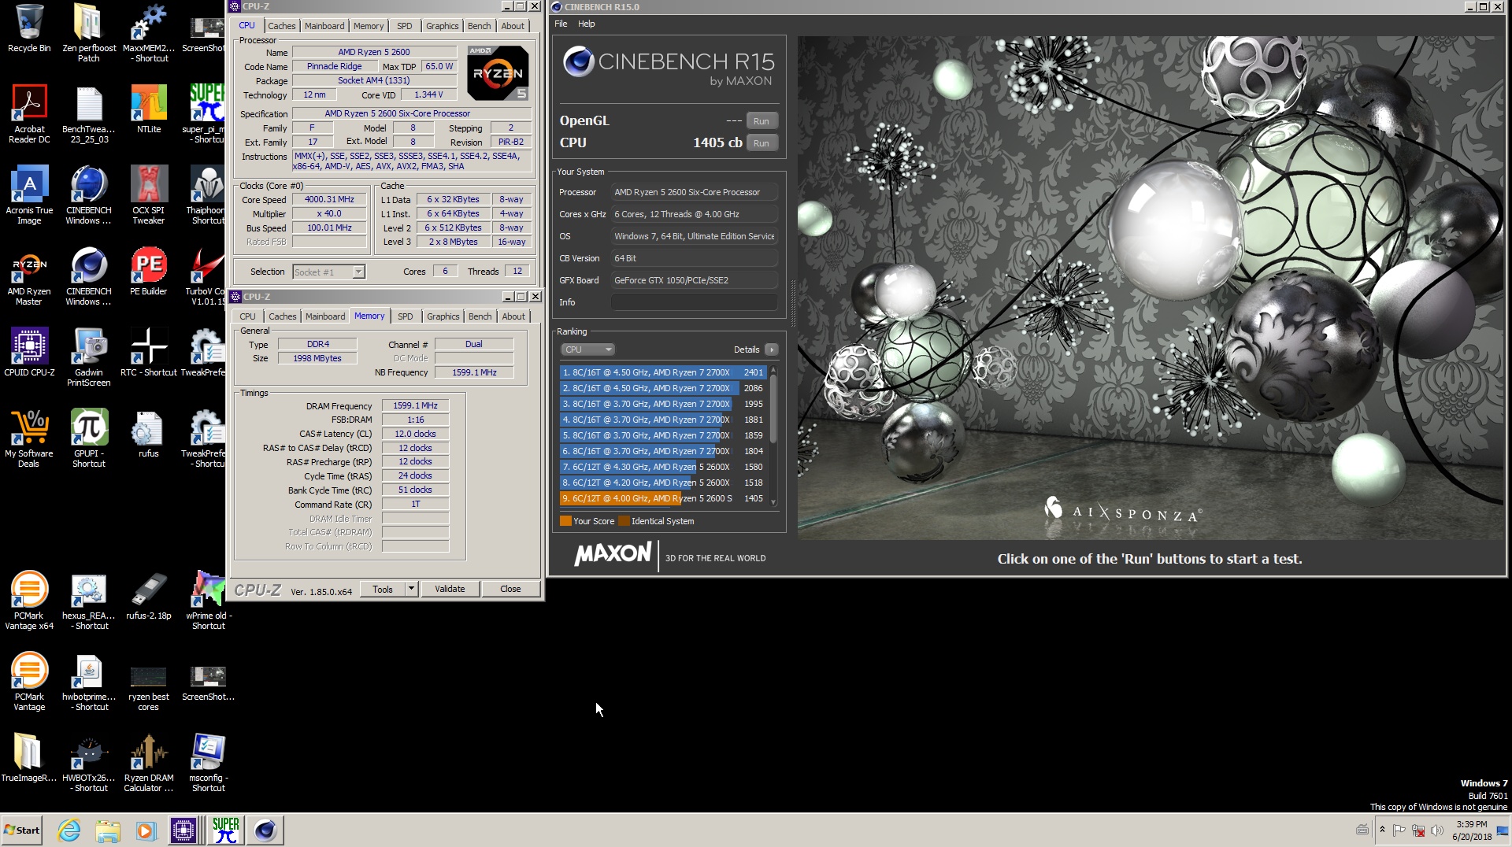Open CPU ranking filter dropdown in Cinebench
Viewport: 1512px width, 847px height.
[587, 350]
